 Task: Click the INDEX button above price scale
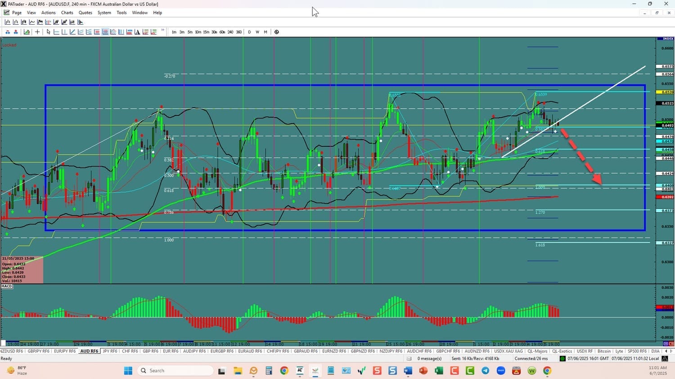tap(668, 39)
